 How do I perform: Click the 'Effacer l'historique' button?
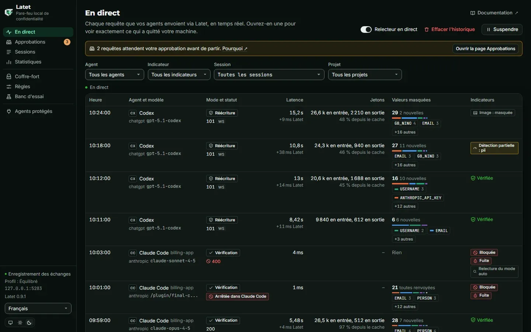coord(450,30)
